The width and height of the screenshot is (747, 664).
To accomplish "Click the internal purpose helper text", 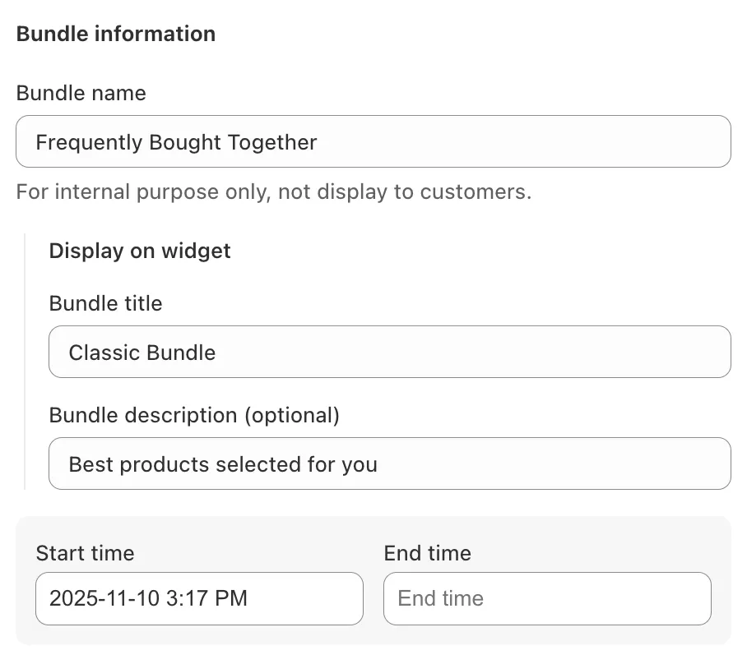I will coord(273,191).
